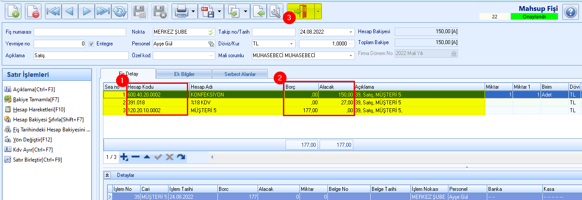Choose Kdv Ayır[Ctrl+F7] action
This screenshot has height=200, width=582.
30,149
